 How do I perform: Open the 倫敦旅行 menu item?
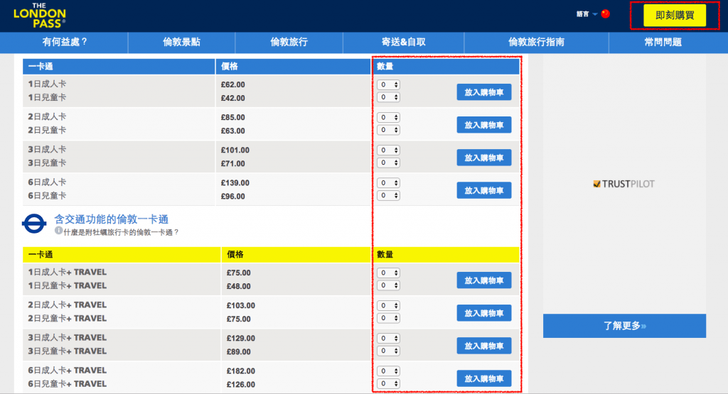coord(289,42)
